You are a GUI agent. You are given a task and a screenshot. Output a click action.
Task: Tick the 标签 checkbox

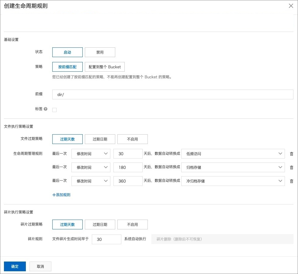[x=54, y=110]
